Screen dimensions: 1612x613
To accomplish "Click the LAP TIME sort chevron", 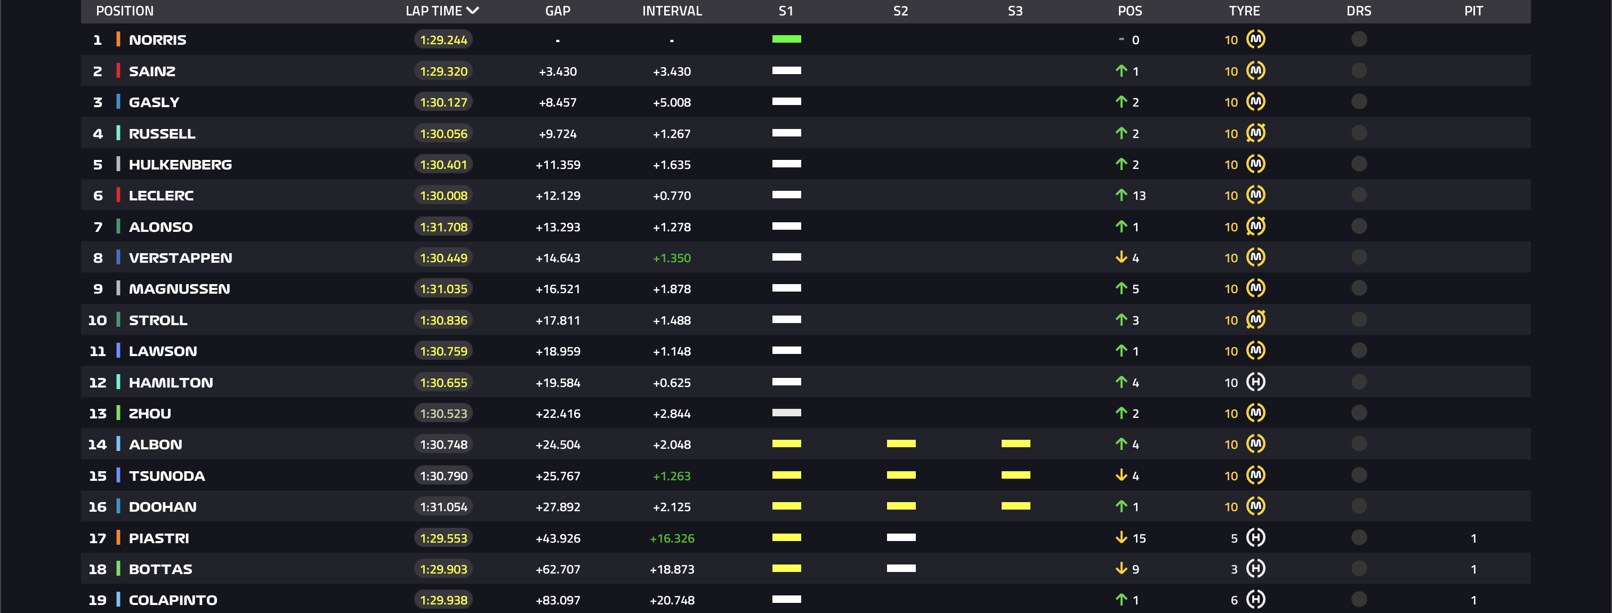I will point(473,11).
